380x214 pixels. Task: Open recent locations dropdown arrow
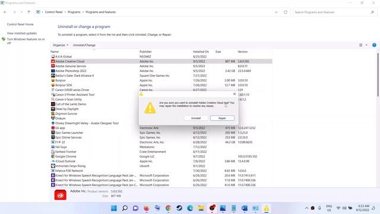[21, 12]
